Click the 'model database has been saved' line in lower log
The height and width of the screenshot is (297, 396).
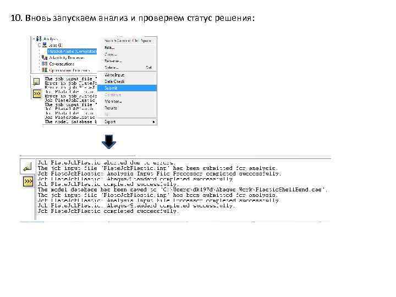click(182, 190)
